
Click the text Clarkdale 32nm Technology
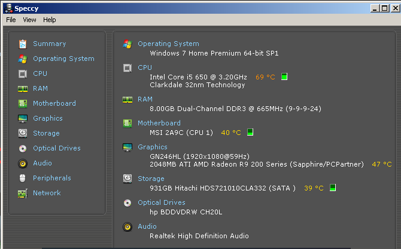(197, 85)
